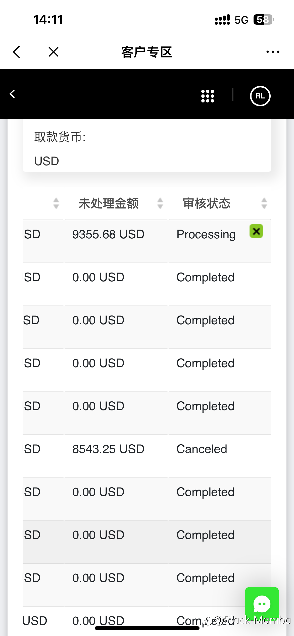Toggle sort arrows on the leftmost column
This screenshot has width=294, height=636.
56,203
